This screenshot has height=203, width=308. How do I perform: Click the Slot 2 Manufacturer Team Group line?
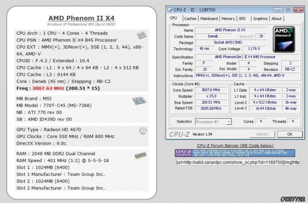pos(61,188)
